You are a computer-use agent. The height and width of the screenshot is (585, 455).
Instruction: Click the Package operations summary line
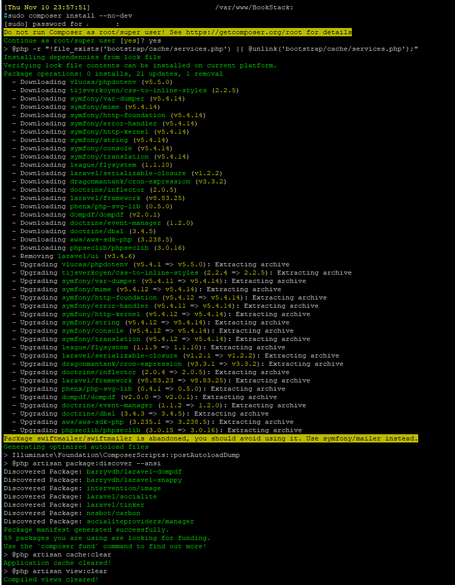click(x=113, y=74)
